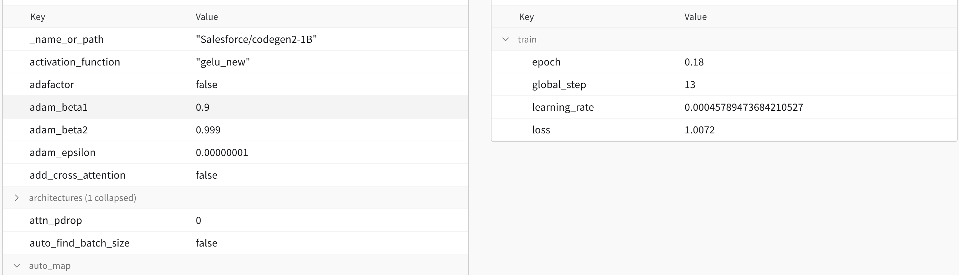Click the Key column header in config table
The height and width of the screenshot is (275, 959).
tap(37, 17)
